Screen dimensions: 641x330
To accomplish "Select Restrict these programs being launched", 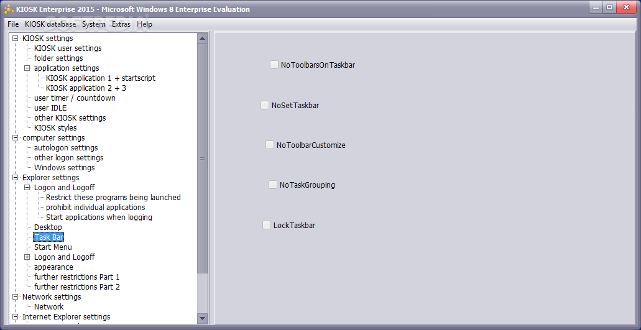I will coord(113,197).
